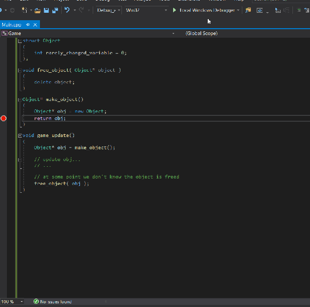Switch to the Main.cpp tab
Screen dimensions: 310x307
pos(12,24)
